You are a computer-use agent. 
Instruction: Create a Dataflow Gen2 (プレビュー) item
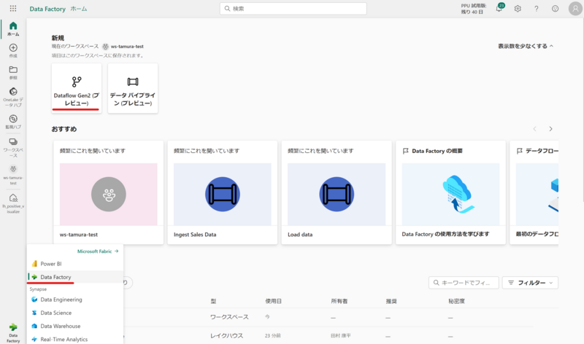click(x=77, y=88)
